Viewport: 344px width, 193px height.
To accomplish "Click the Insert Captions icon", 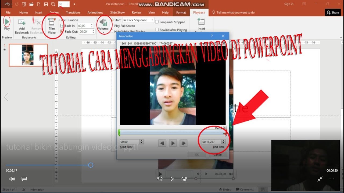I will [201, 22].
